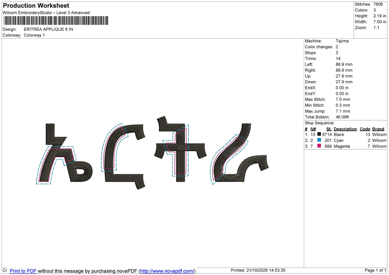Click the Description column header
The width and height of the screenshot is (389, 275).
point(345,129)
